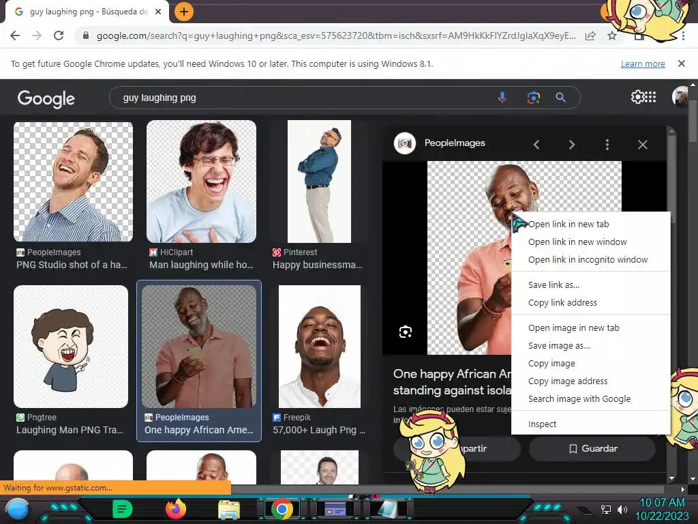This screenshot has width=698, height=524.
Task: Open a new browser tab
Action: coord(184,12)
